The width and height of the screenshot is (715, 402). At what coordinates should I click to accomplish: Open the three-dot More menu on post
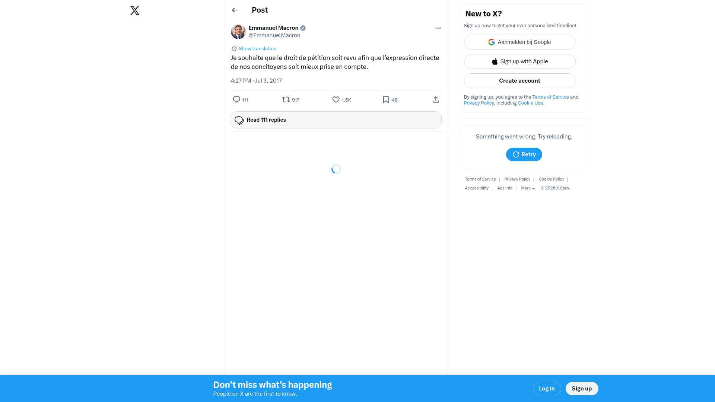[x=438, y=28]
